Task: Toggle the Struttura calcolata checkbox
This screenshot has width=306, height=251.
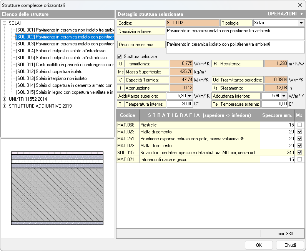Action: pyautogui.click(x=120, y=57)
